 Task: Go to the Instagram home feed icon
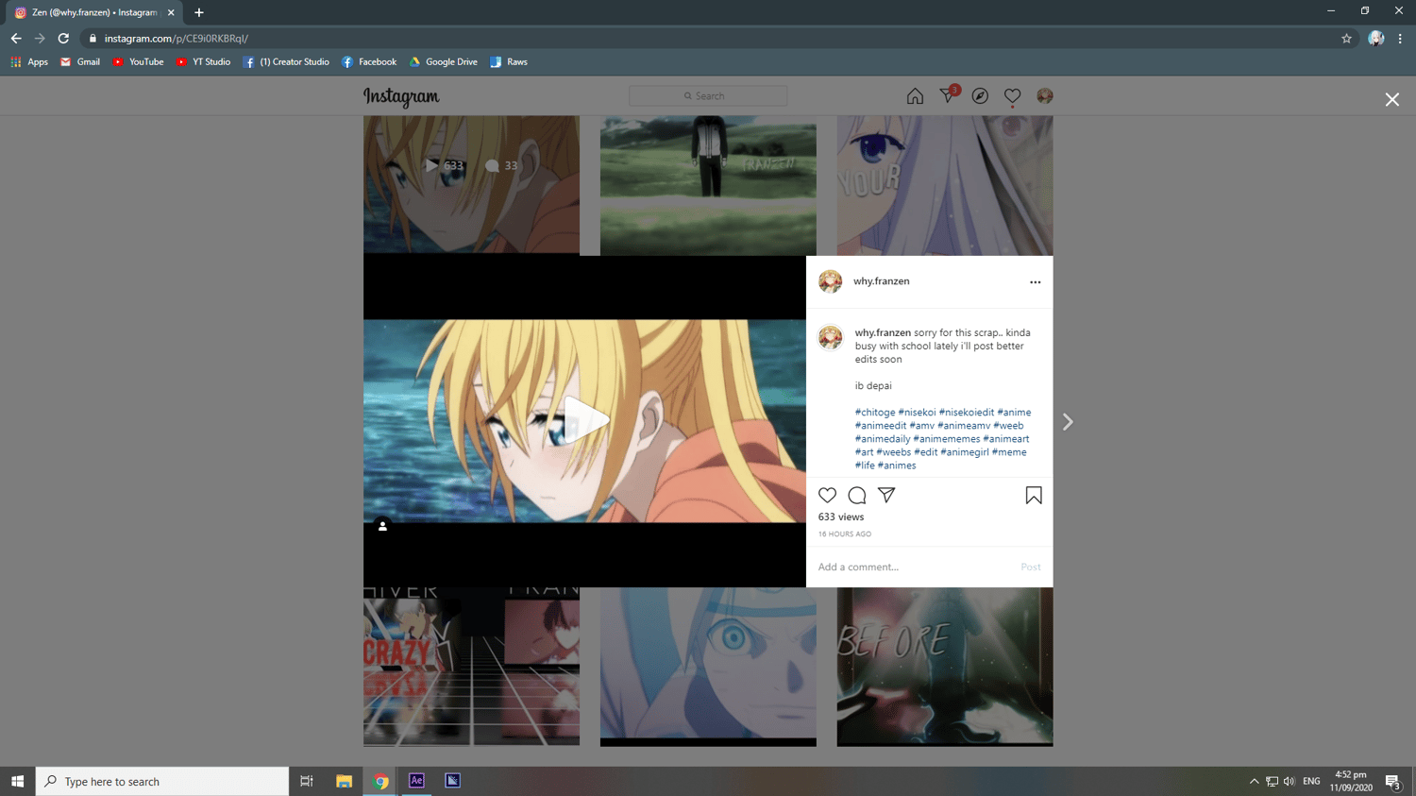pyautogui.click(x=915, y=96)
